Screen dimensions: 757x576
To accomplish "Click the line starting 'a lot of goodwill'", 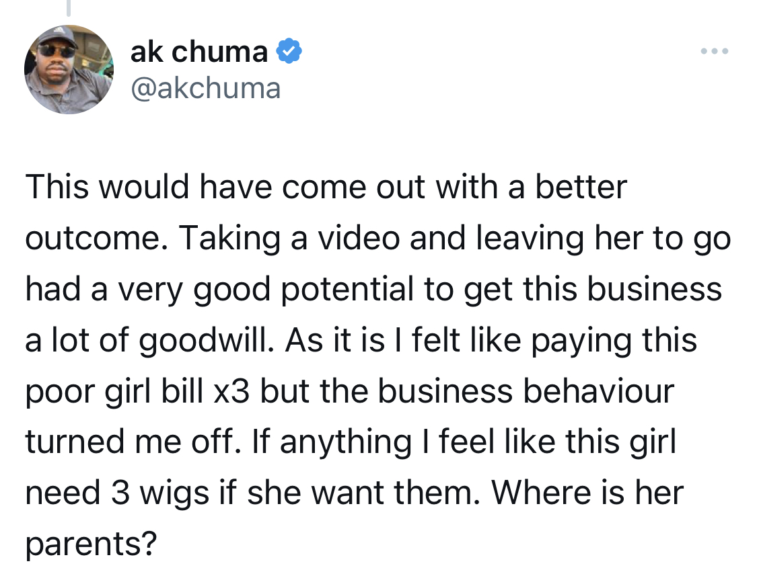I will (x=361, y=340).
